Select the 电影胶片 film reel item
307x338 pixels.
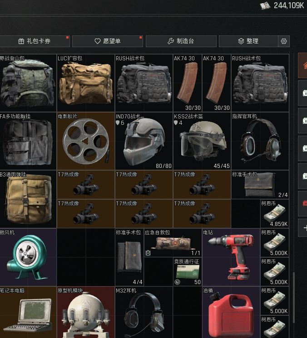[x=85, y=141]
